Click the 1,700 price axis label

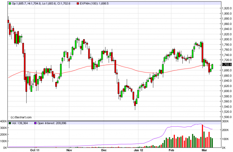click(x=226, y=65)
